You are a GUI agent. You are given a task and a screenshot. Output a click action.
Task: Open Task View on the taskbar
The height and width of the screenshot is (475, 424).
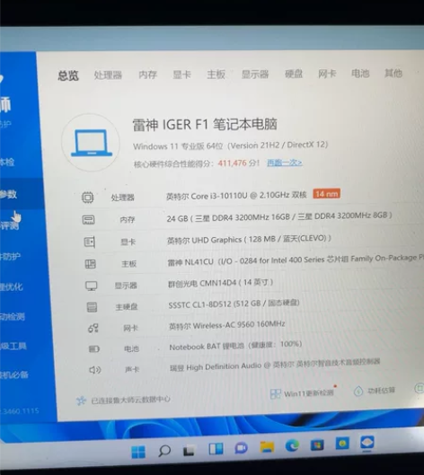[x=190, y=450]
